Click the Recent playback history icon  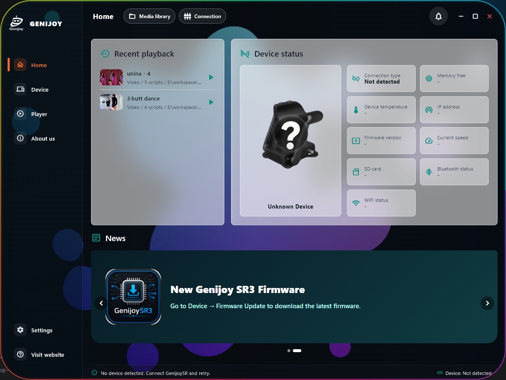(x=105, y=54)
